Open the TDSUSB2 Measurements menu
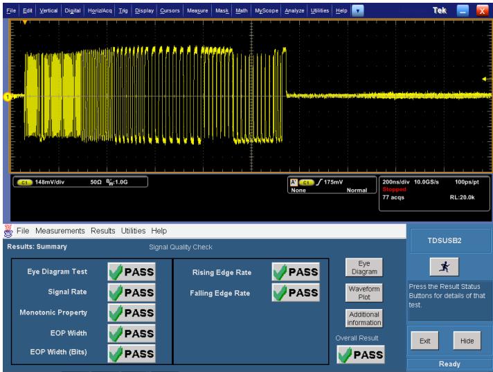 [60, 231]
